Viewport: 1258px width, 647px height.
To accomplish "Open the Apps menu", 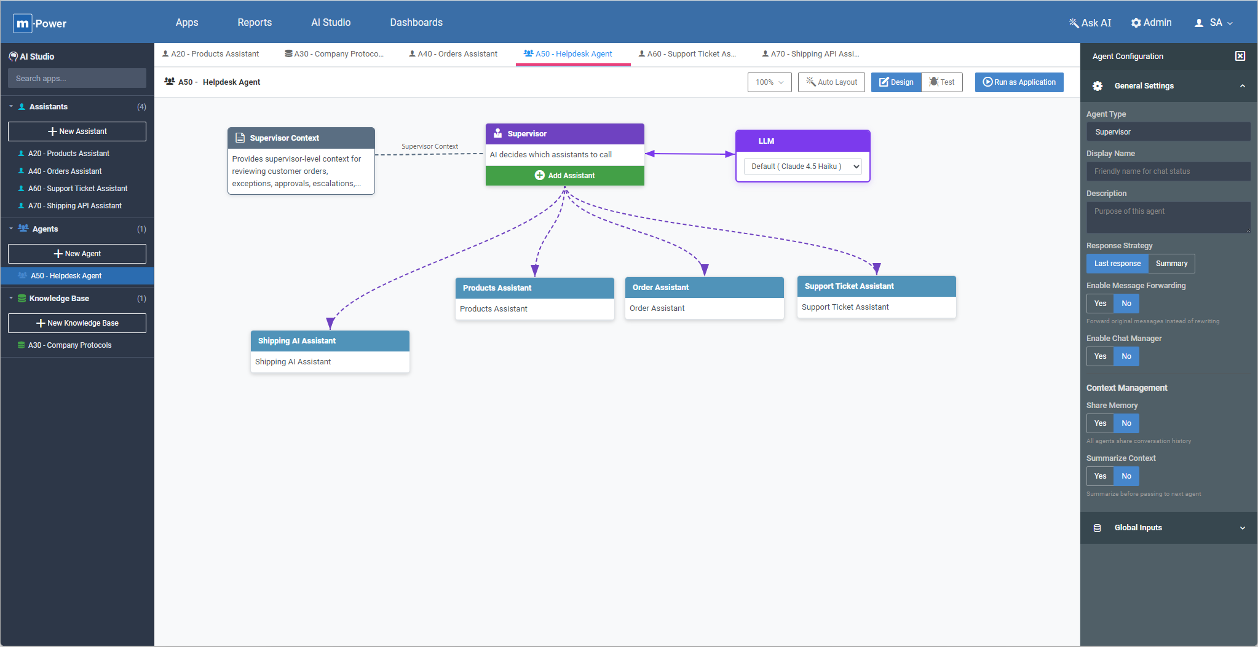I will pyautogui.click(x=187, y=22).
